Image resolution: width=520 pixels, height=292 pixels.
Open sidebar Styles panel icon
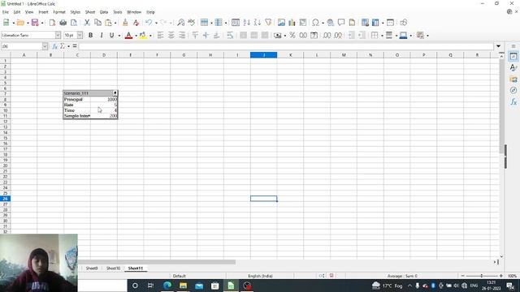(x=513, y=68)
